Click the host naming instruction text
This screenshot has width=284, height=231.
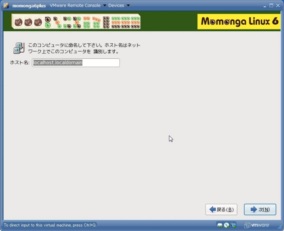point(84,48)
